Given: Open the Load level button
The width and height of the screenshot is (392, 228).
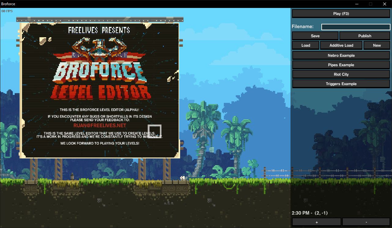Looking at the screenshot, I should pos(305,45).
